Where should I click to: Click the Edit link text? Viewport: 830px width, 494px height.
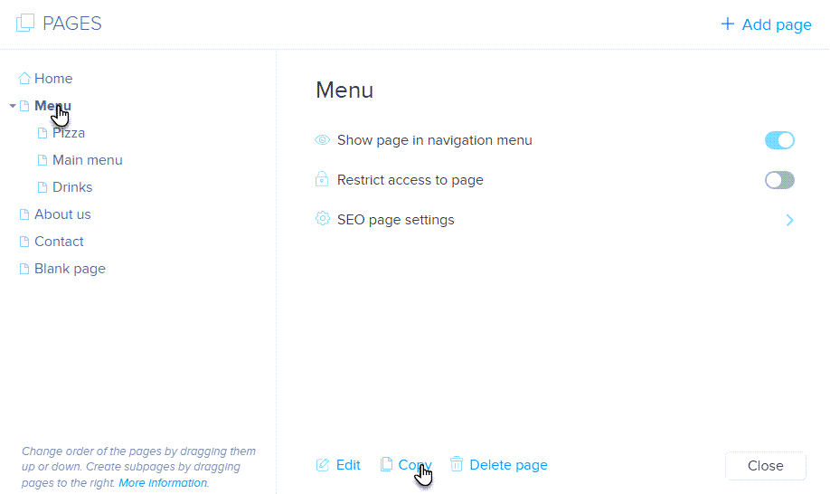[x=348, y=465]
